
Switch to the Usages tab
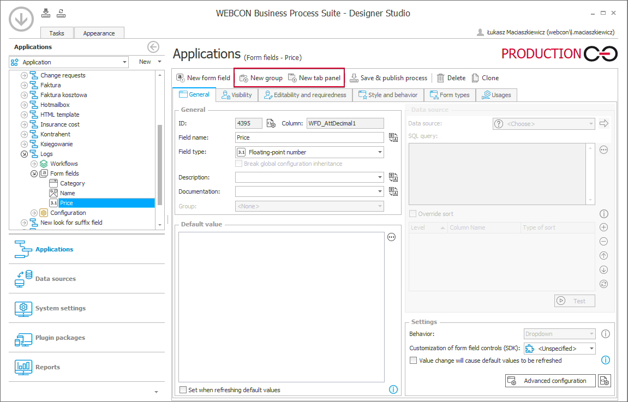[497, 95]
